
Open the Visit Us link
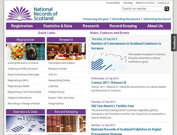(x=53, y=75)
